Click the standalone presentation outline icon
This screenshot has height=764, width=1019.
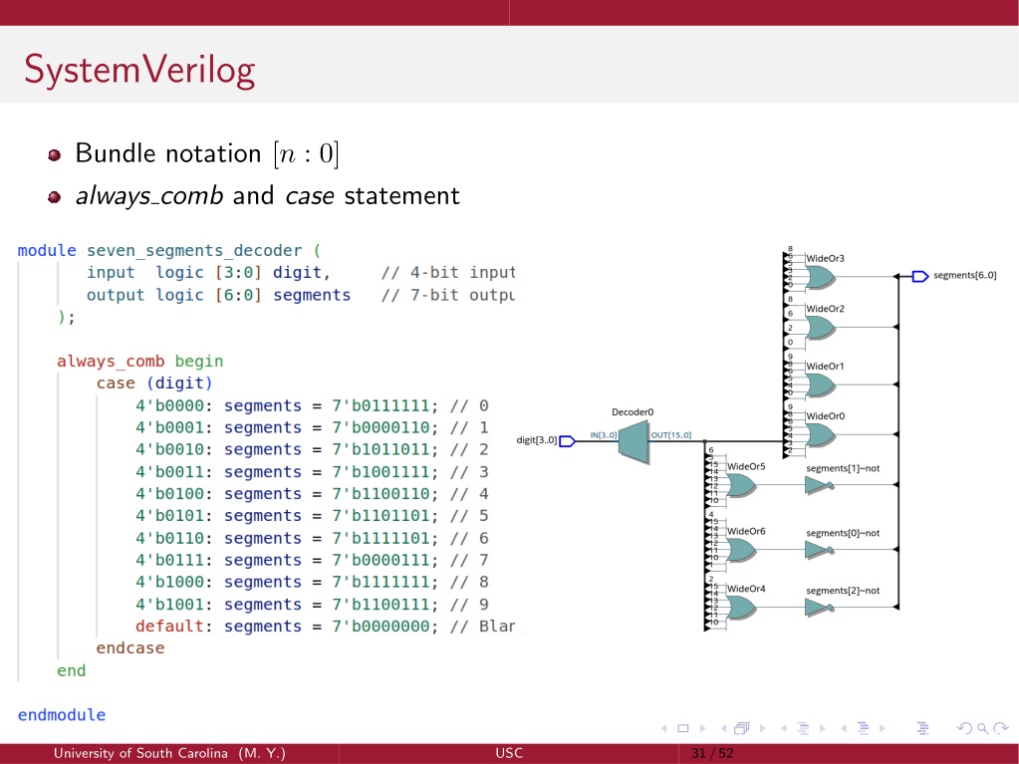922,728
